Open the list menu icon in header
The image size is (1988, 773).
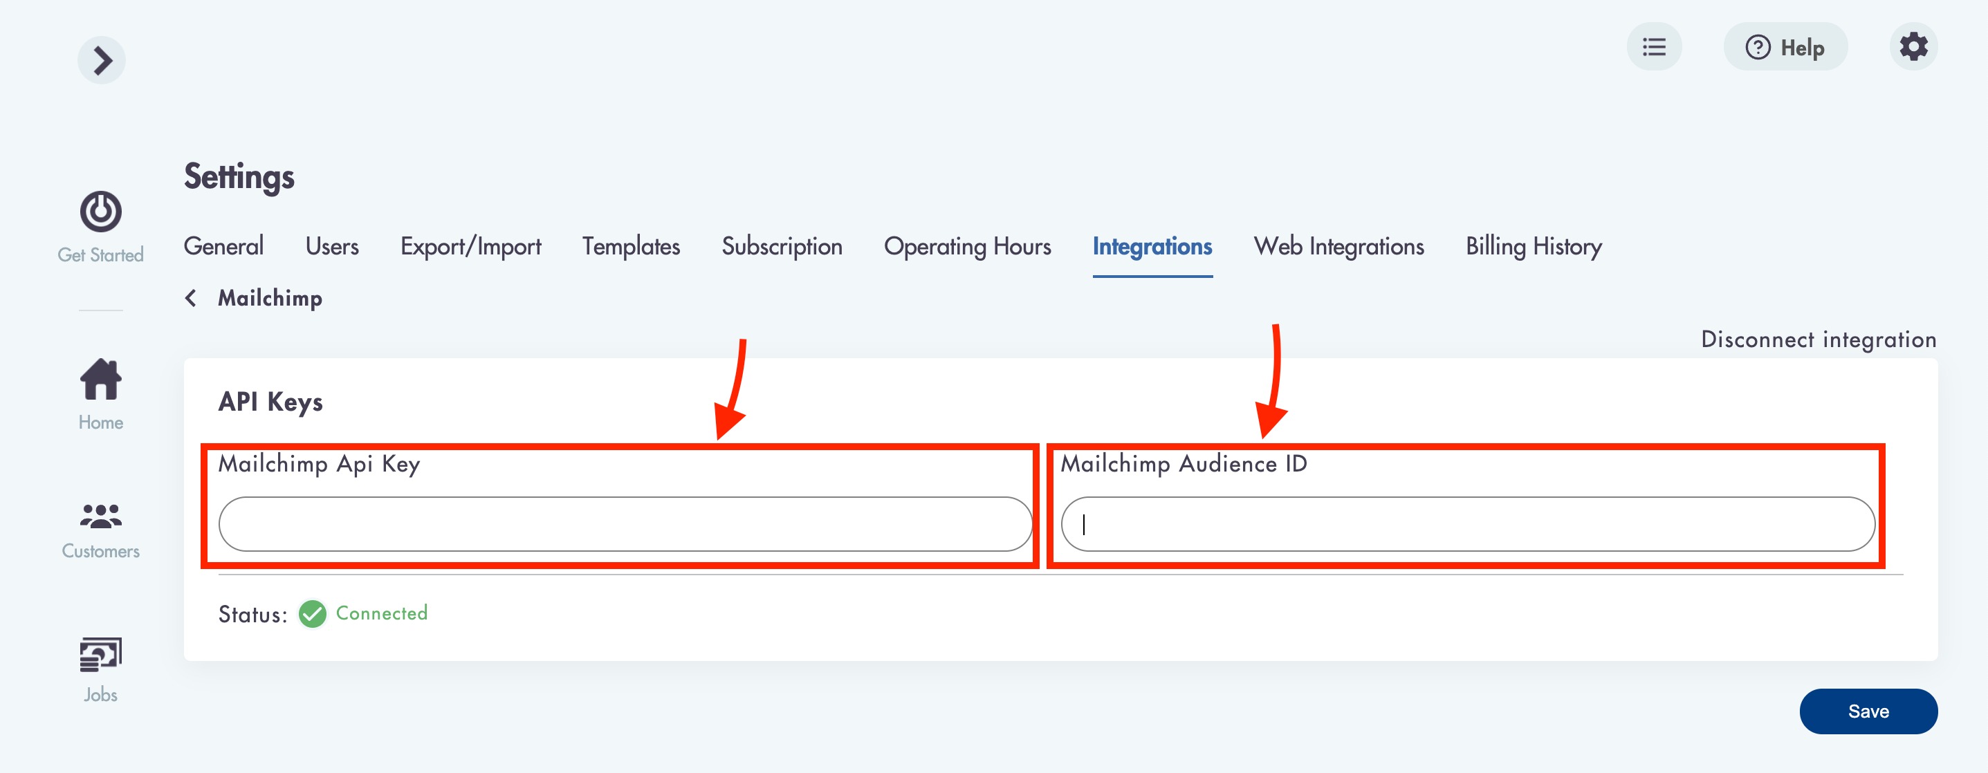[x=1654, y=47]
